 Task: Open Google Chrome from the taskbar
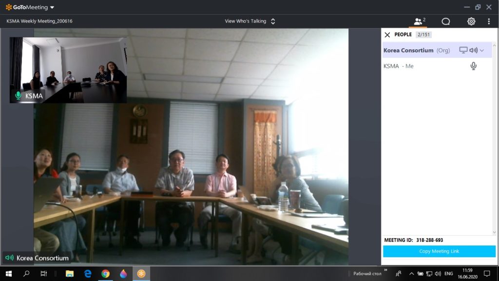point(105,274)
